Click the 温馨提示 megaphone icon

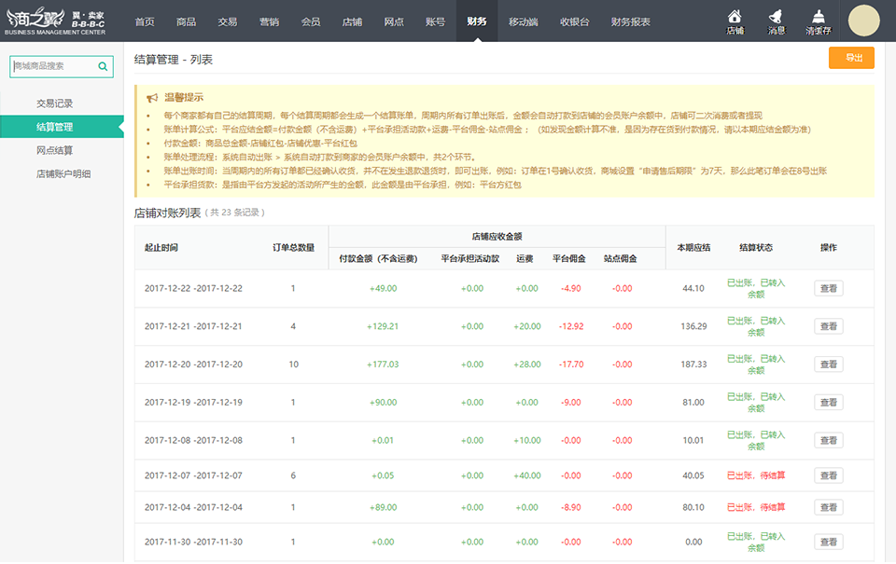click(152, 97)
